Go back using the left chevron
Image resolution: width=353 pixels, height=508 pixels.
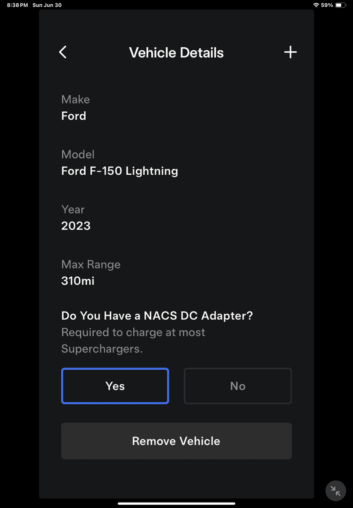[63, 52]
